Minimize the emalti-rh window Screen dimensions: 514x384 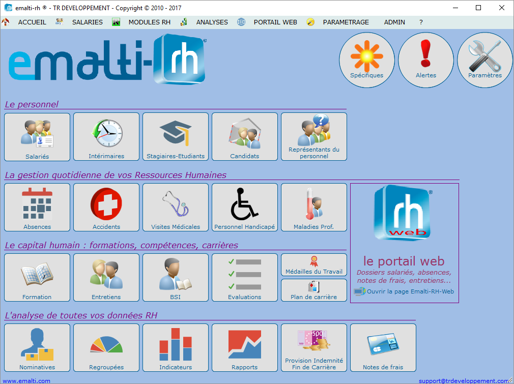coord(455,8)
